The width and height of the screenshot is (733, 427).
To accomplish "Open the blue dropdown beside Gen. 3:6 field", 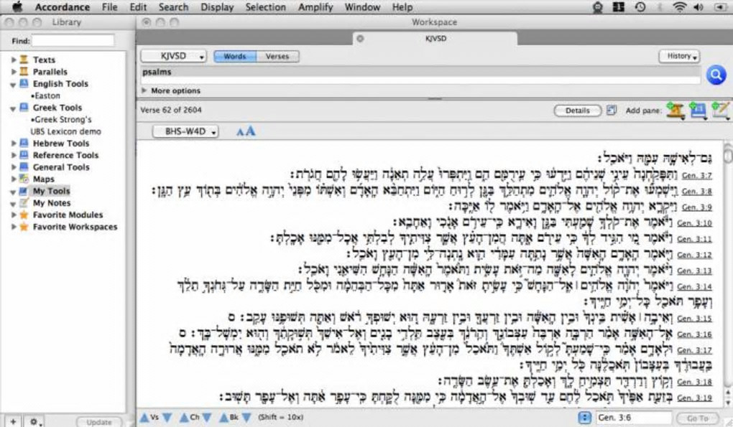I will 584,417.
